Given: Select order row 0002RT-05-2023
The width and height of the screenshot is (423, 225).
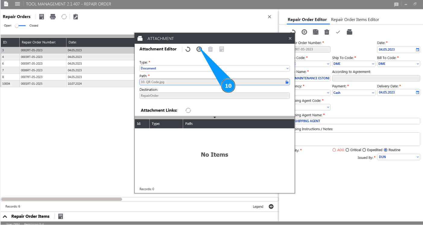Looking at the screenshot, I should click(x=68, y=50).
